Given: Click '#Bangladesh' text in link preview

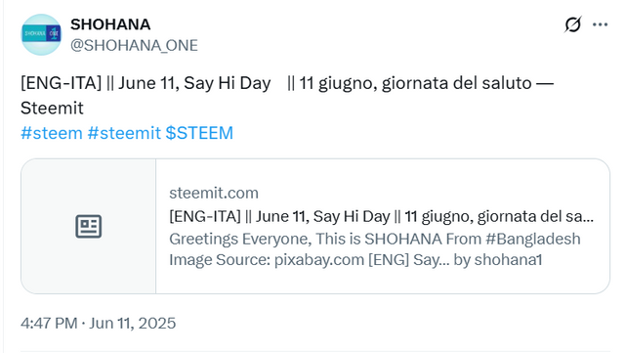Looking at the screenshot, I should (533, 239).
